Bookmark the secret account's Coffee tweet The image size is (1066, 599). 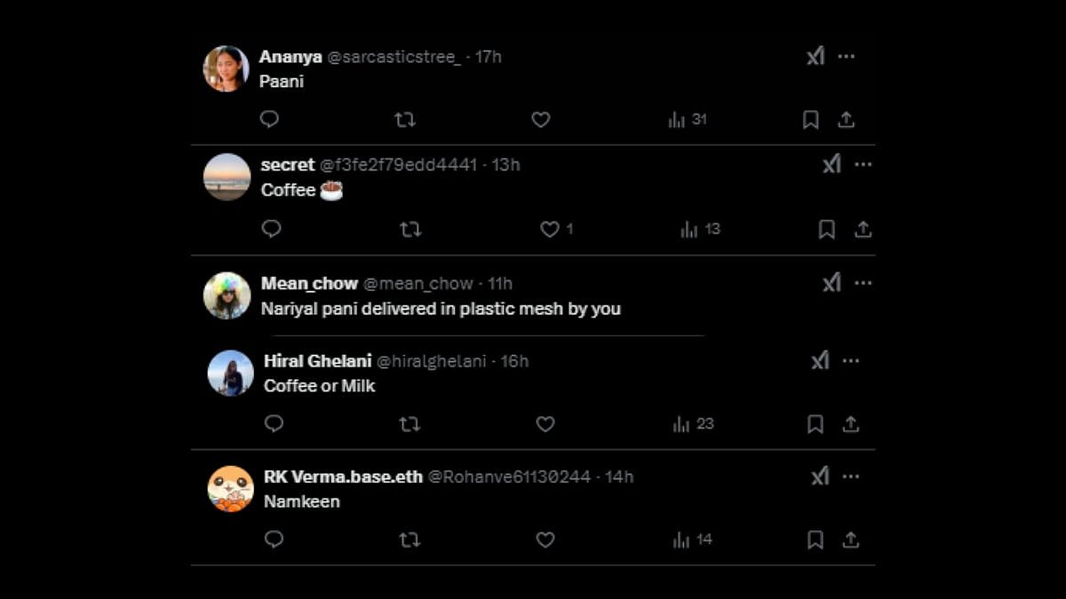(x=826, y=229)
